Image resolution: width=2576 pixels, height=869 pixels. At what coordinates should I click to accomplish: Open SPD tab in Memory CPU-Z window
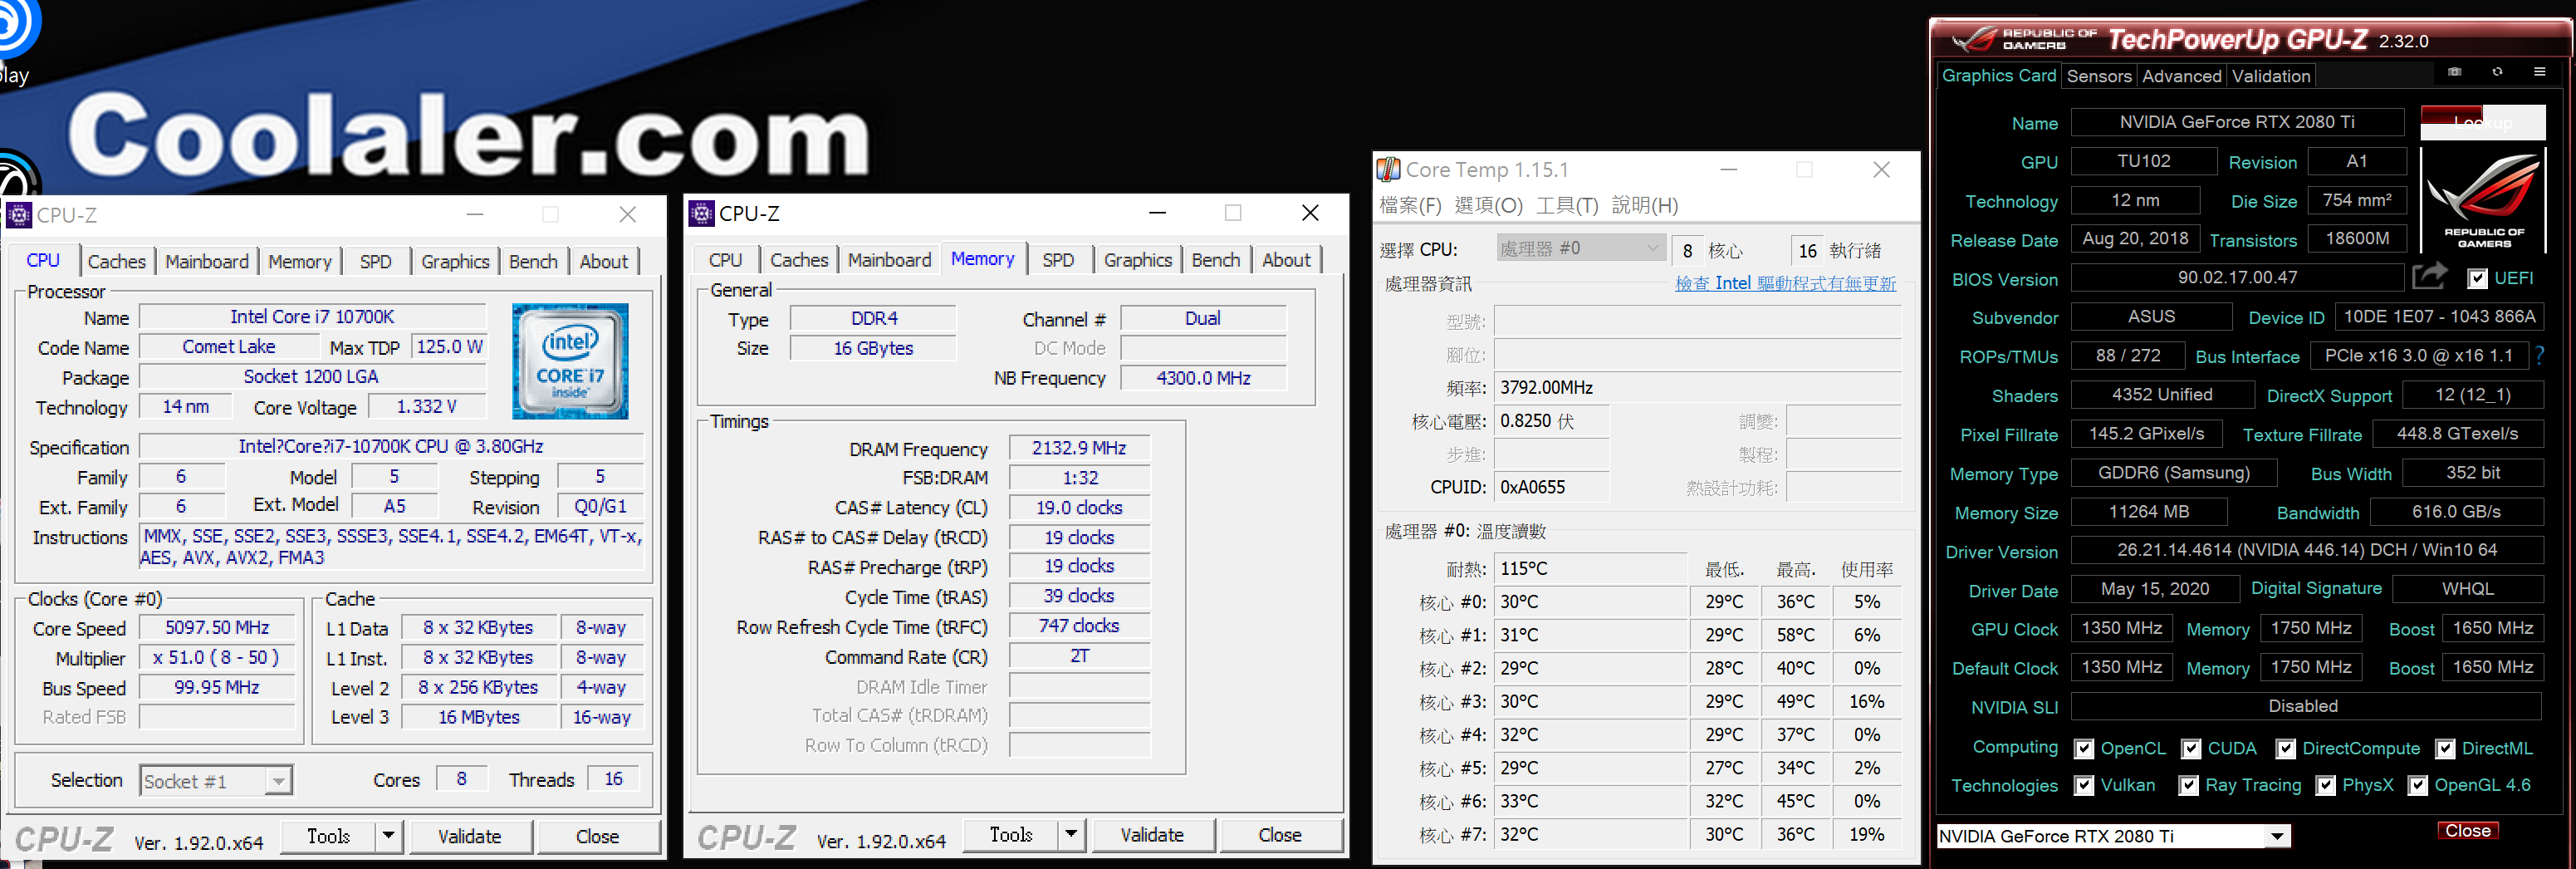point(1058,260)
